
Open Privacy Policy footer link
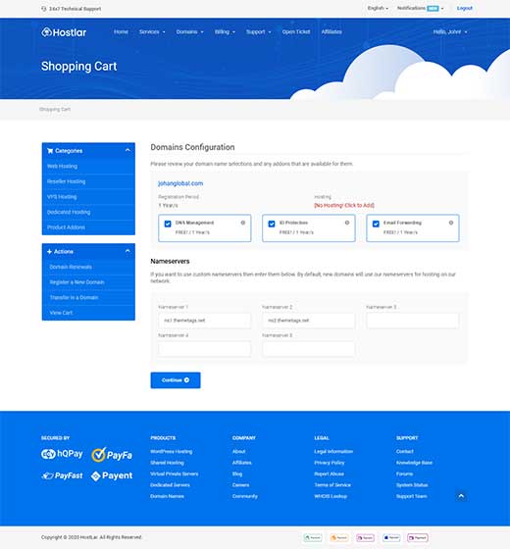click(330, 463)
